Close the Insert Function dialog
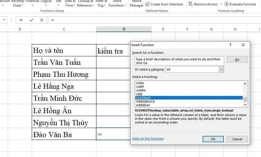 [x=243, y=45]
